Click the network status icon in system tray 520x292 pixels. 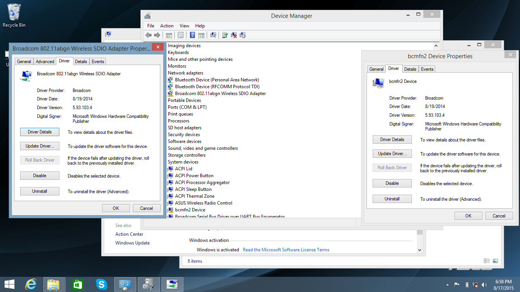(x=475, y=284)
